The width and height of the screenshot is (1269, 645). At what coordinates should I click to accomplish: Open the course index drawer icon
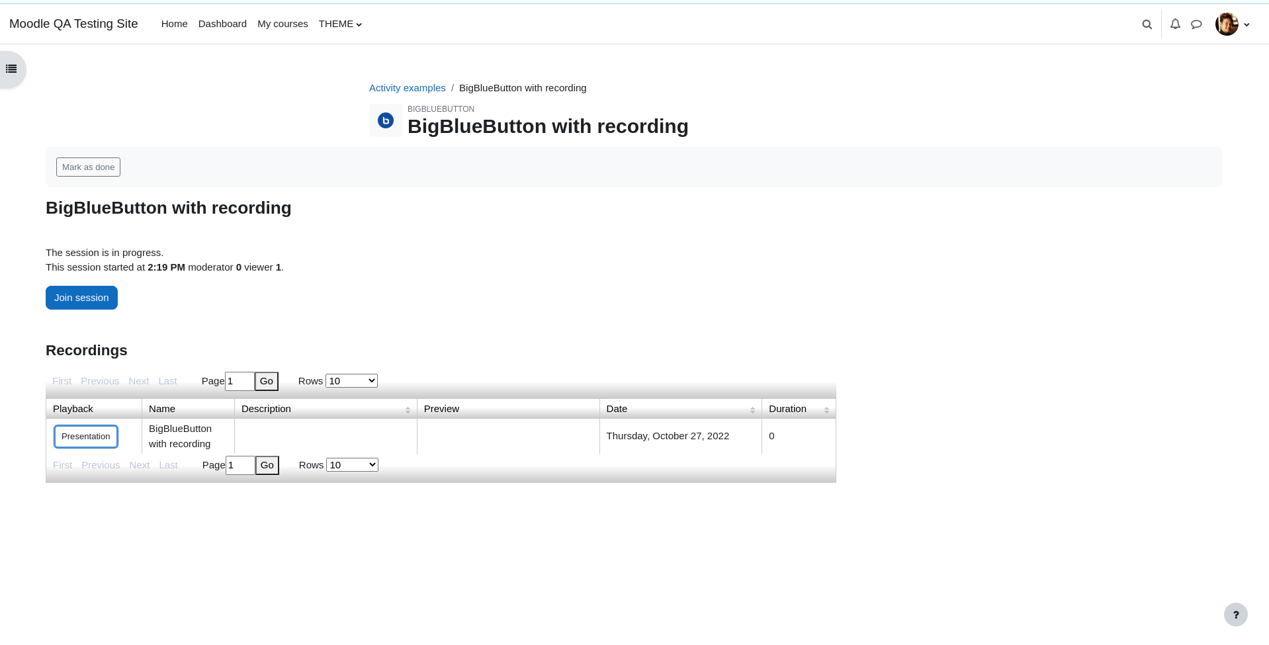point(11,69)
